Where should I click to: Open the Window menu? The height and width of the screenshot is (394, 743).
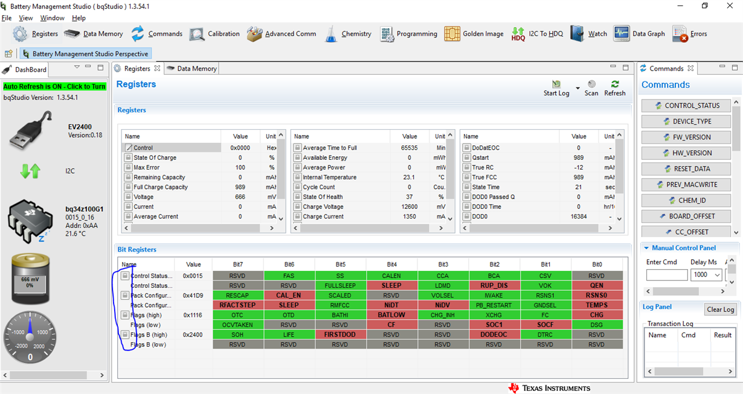[53, 18]
